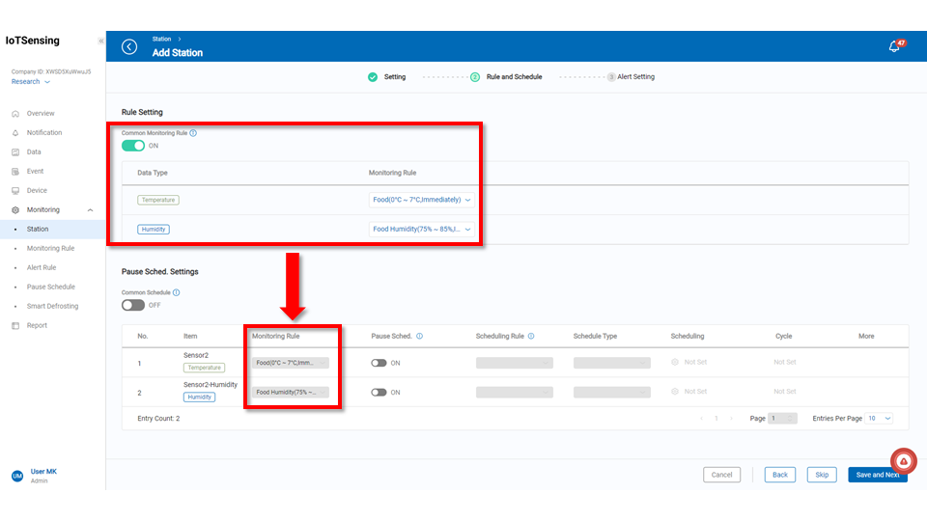Collapse the sidebar using the chevron icon
Image resolution: width=927 pixels, height=521 pixels.
tap(101, 41)
